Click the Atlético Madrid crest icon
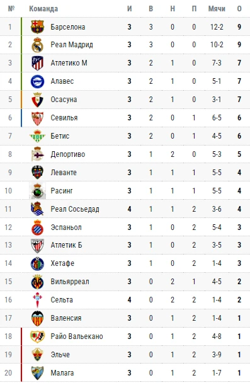The width and height of the screenshot is (250, 385). (37, 63)
